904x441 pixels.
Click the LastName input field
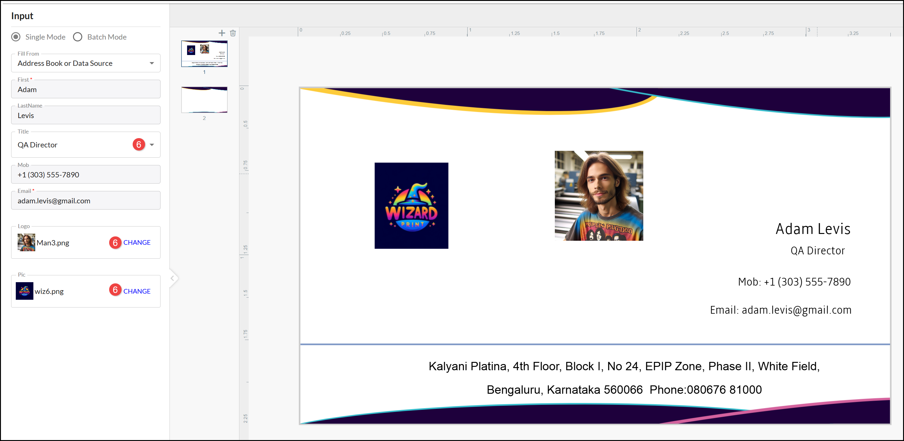[x=85, y=115]
